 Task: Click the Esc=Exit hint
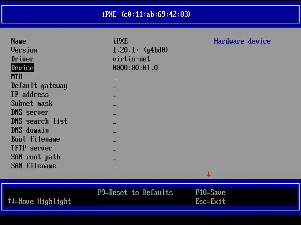coord(210,201)
